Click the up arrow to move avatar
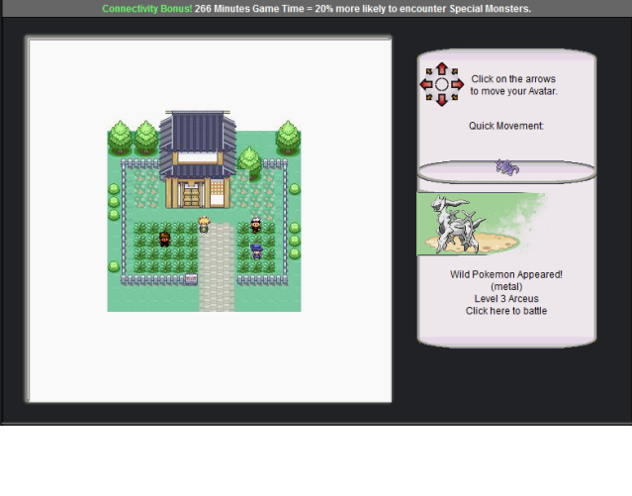The width and height of the screenshot is (632, 496). point(442,68)
